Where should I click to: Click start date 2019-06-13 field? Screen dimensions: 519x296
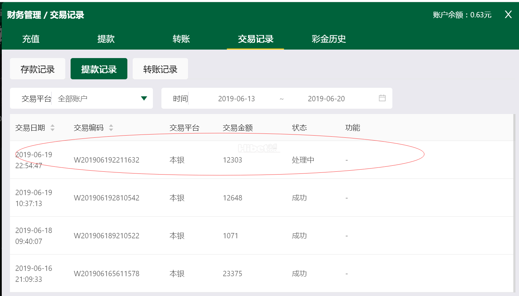click(236, 99)
